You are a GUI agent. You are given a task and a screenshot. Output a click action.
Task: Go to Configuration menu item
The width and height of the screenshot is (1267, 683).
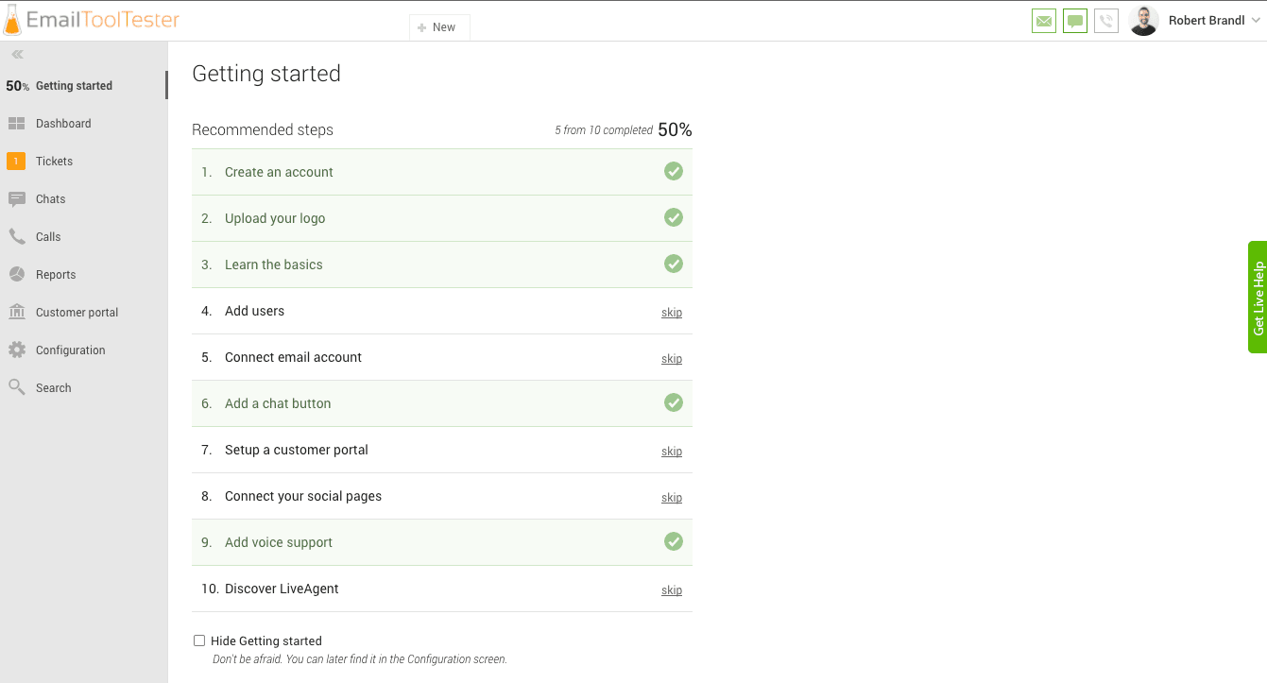pyautogui.click(x=71, y=350)
